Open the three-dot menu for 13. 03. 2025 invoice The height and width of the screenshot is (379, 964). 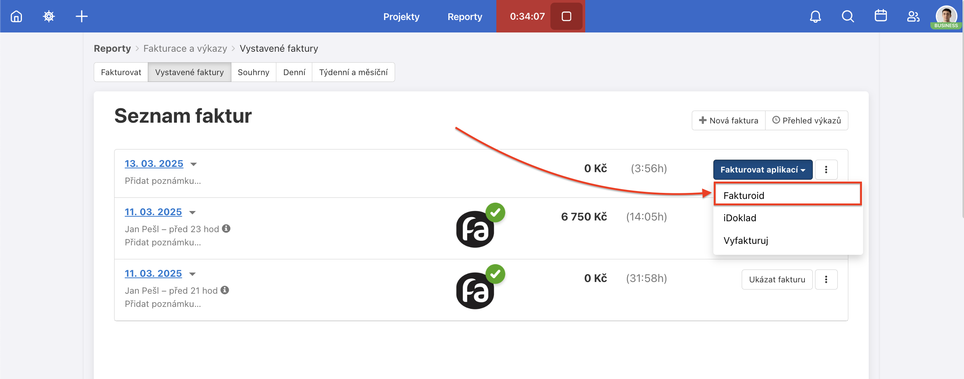826,169
